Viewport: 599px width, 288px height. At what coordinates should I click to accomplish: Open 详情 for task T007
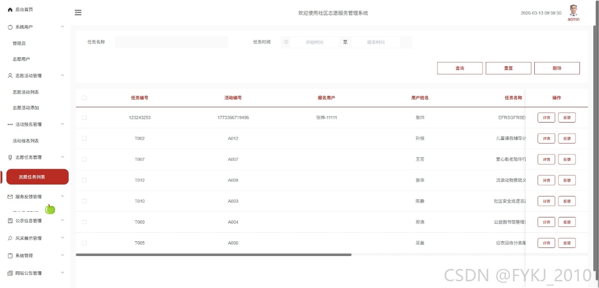pyautogui.click(x=546, y=159)
